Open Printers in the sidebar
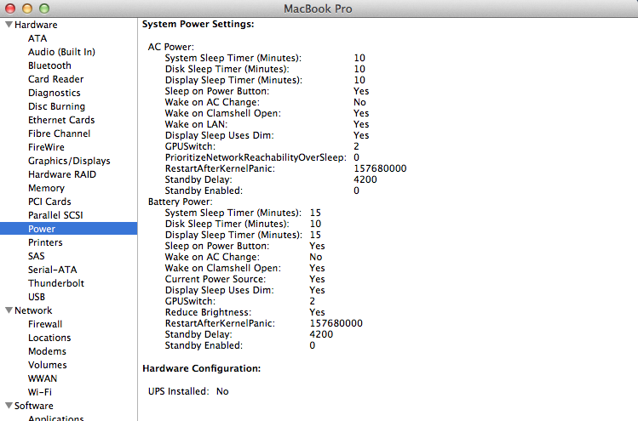 45,242
